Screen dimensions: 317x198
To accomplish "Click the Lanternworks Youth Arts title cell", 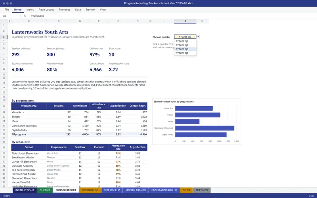I will coord(40,32).
